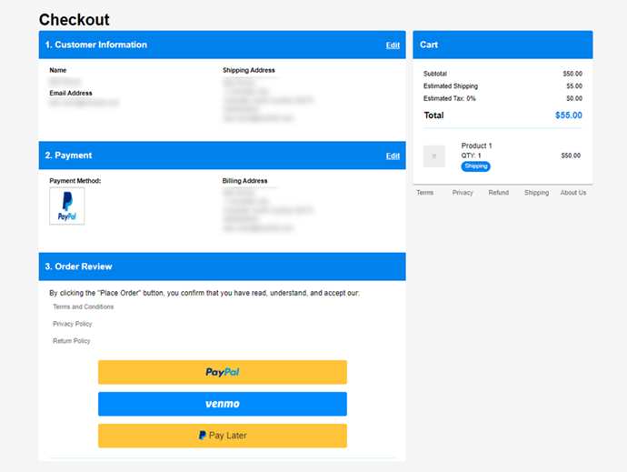This screenshot has width=627, height=472.
Task: Pay with the yellow PayPal button
Action: [x=223, y=372]
